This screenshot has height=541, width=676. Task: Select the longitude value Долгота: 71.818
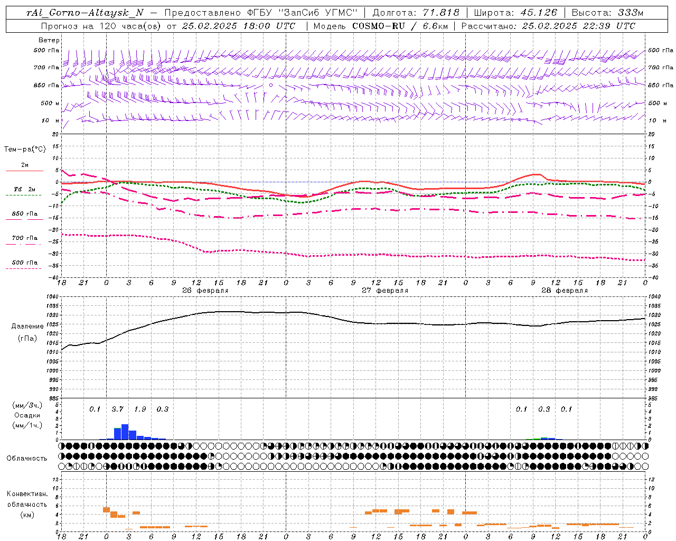[x=416, y=13]
